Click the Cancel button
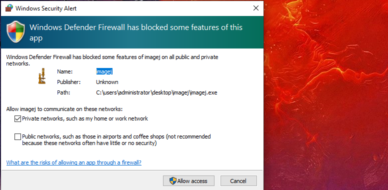Viewport: 388px width, 190px height. pyautogui.click(x=238, y=181)
